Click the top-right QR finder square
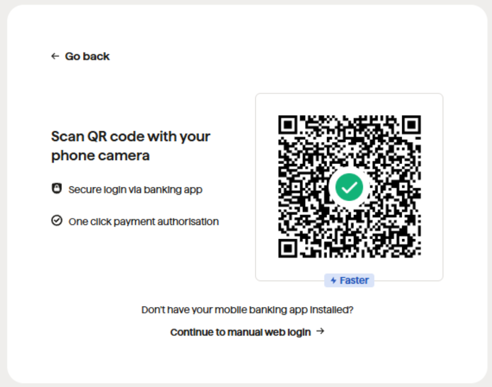The width and height of the screenshot is (492, 387). (x=411, y=125)
